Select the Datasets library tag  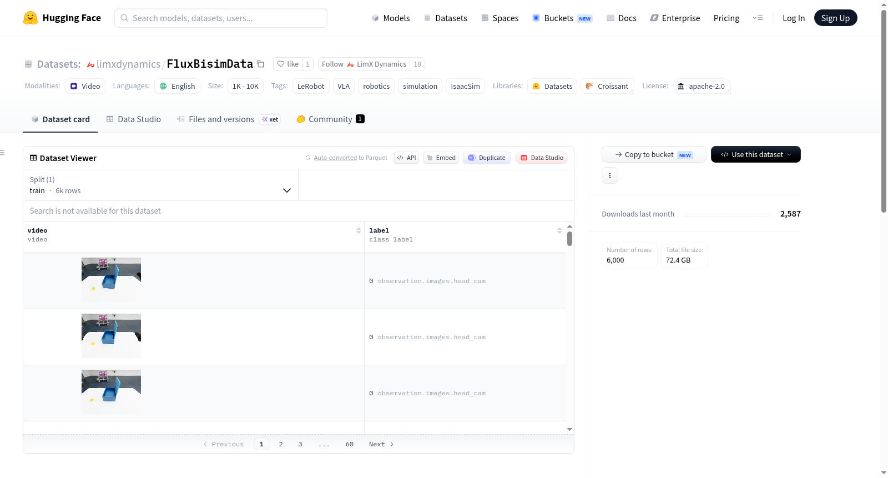click(552, 86)
